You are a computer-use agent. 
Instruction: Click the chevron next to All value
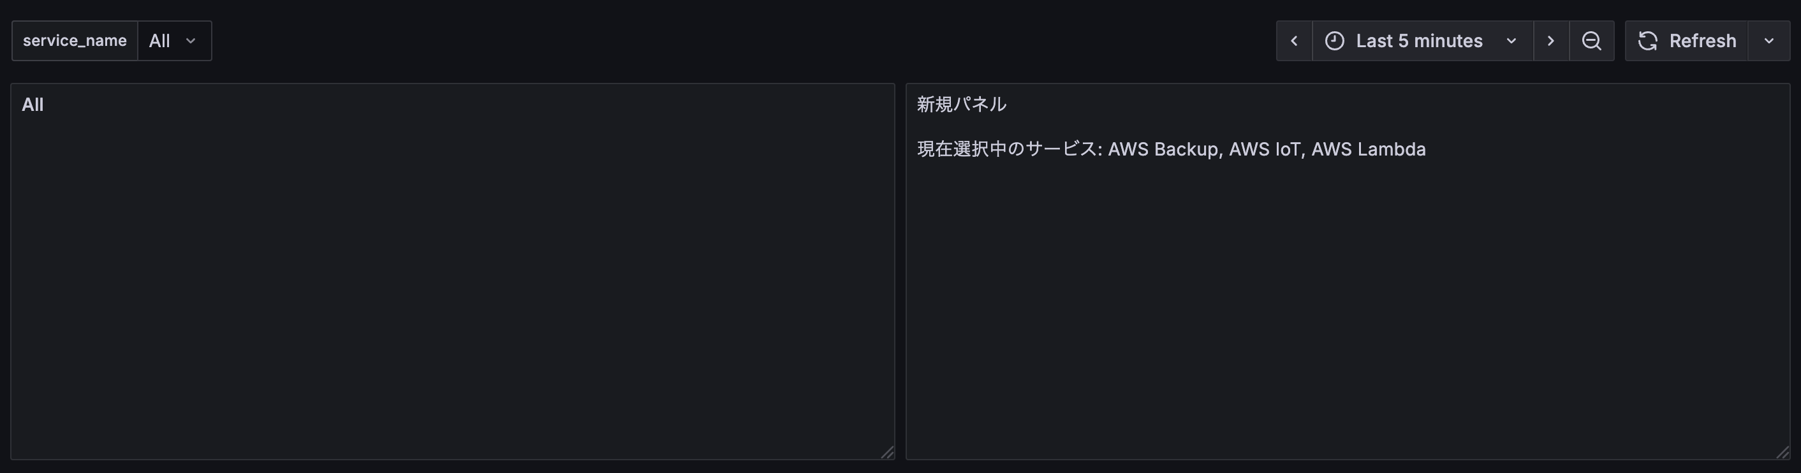coord(190,41)
